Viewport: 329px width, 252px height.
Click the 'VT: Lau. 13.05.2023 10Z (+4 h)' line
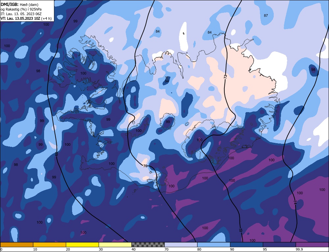pos(26,18)
